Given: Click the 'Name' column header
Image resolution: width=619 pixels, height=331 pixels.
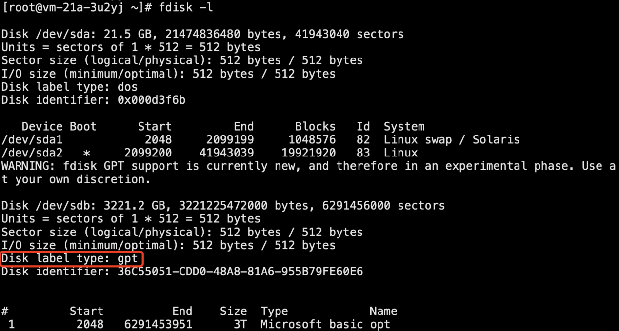Looking at the screenshot, I should pos(383,311).
